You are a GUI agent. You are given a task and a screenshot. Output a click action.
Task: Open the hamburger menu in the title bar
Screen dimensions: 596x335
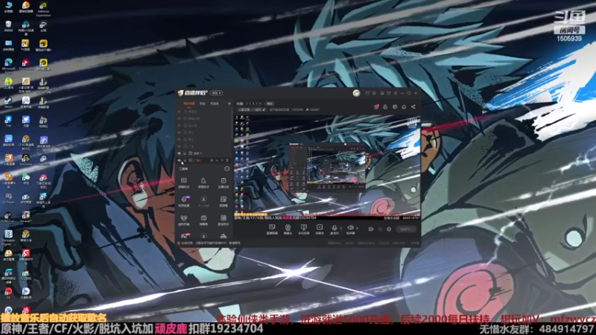pyautogui.click(x=396, y=93)
